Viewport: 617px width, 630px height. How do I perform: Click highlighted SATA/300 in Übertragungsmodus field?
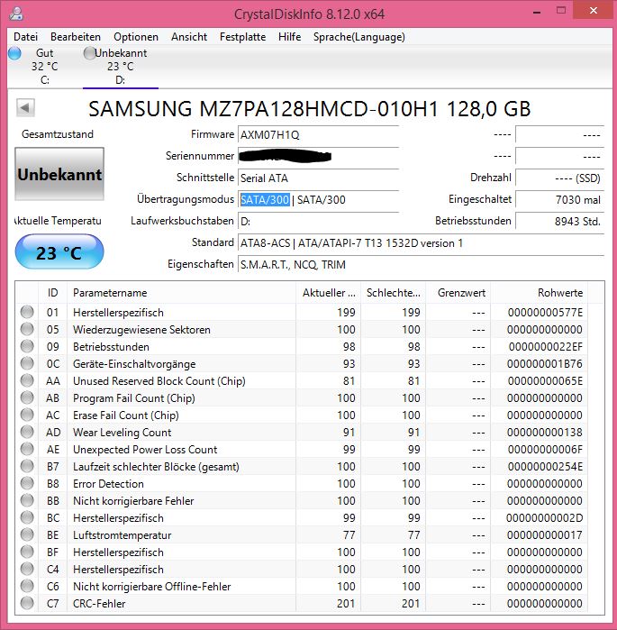point(265,200)
